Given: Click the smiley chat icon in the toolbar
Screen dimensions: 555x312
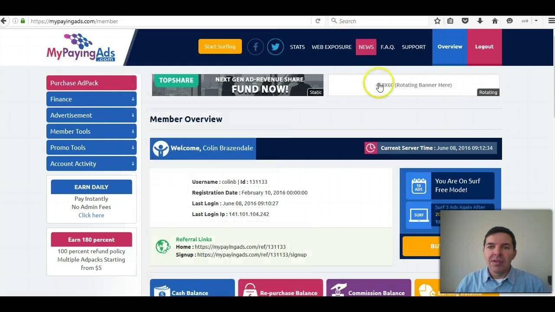Looking at the screenshot, I should click(510, 21).
